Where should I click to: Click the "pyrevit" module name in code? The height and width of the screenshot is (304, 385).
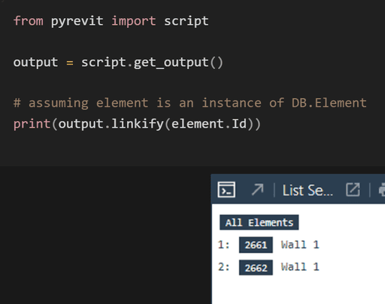77,21
